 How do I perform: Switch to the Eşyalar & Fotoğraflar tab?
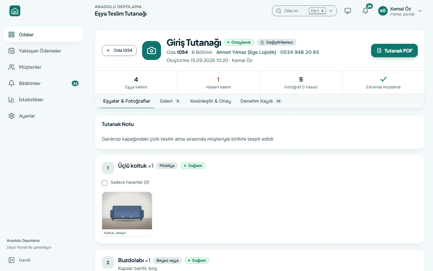coord(127,101)
